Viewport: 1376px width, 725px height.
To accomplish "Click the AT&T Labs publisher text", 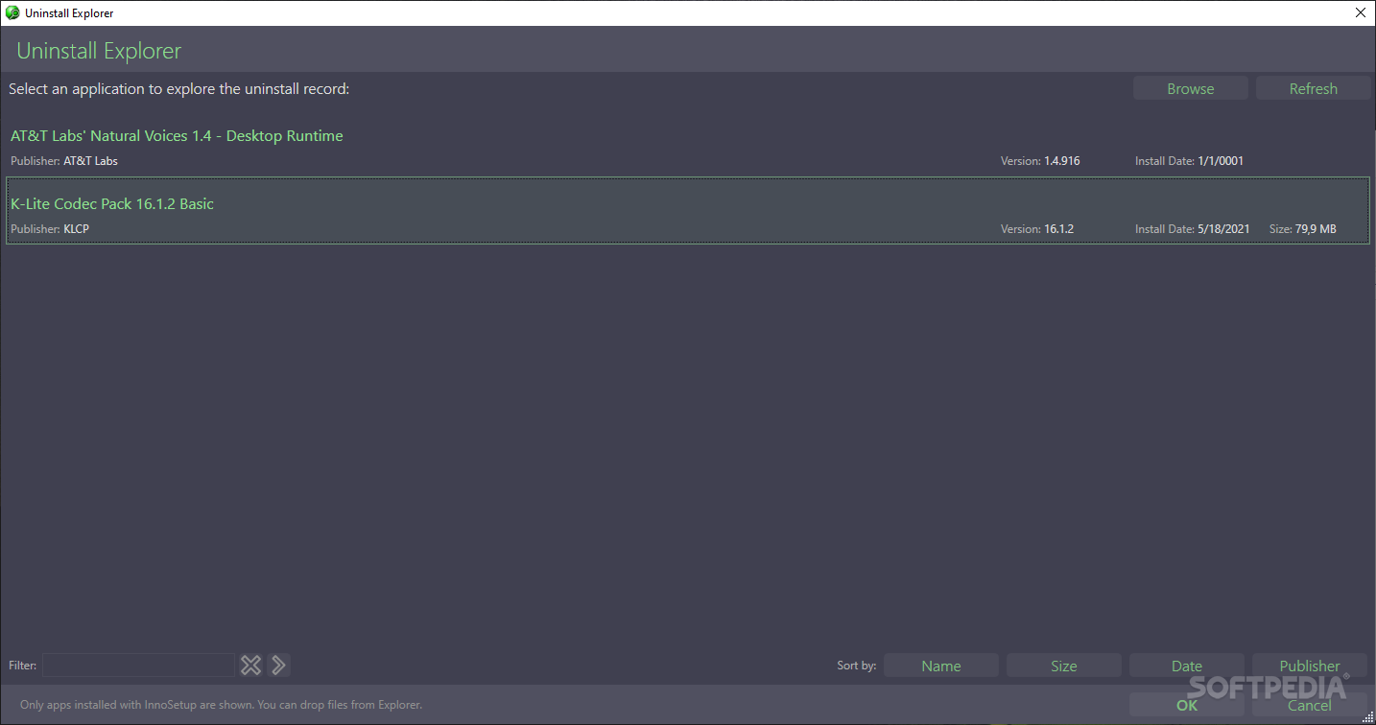I will [90, 161].
